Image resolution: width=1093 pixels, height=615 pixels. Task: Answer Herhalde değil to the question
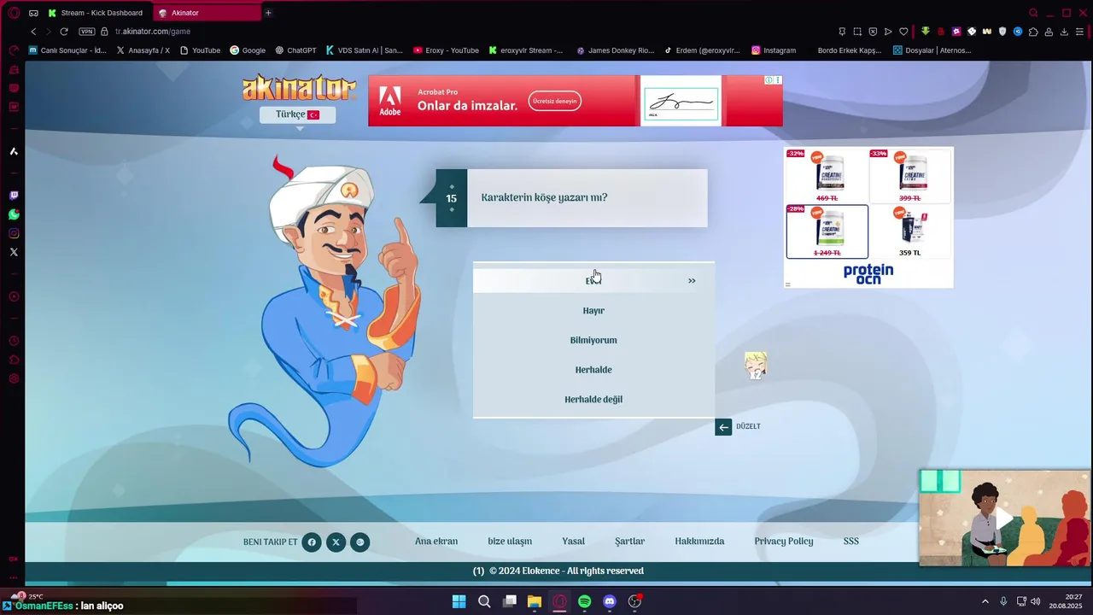click(x=593, y=400)
